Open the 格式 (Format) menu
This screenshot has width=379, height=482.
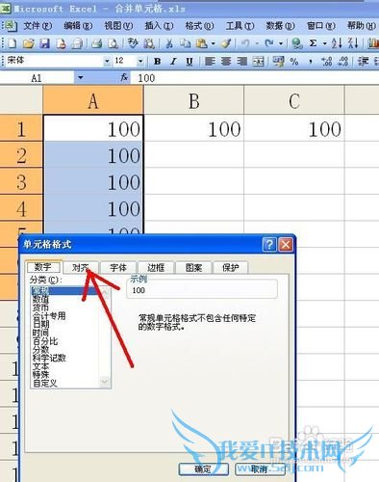click(199, 25)
